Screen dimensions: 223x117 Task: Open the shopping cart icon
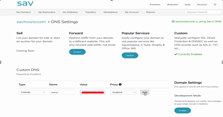click(215, 5)
